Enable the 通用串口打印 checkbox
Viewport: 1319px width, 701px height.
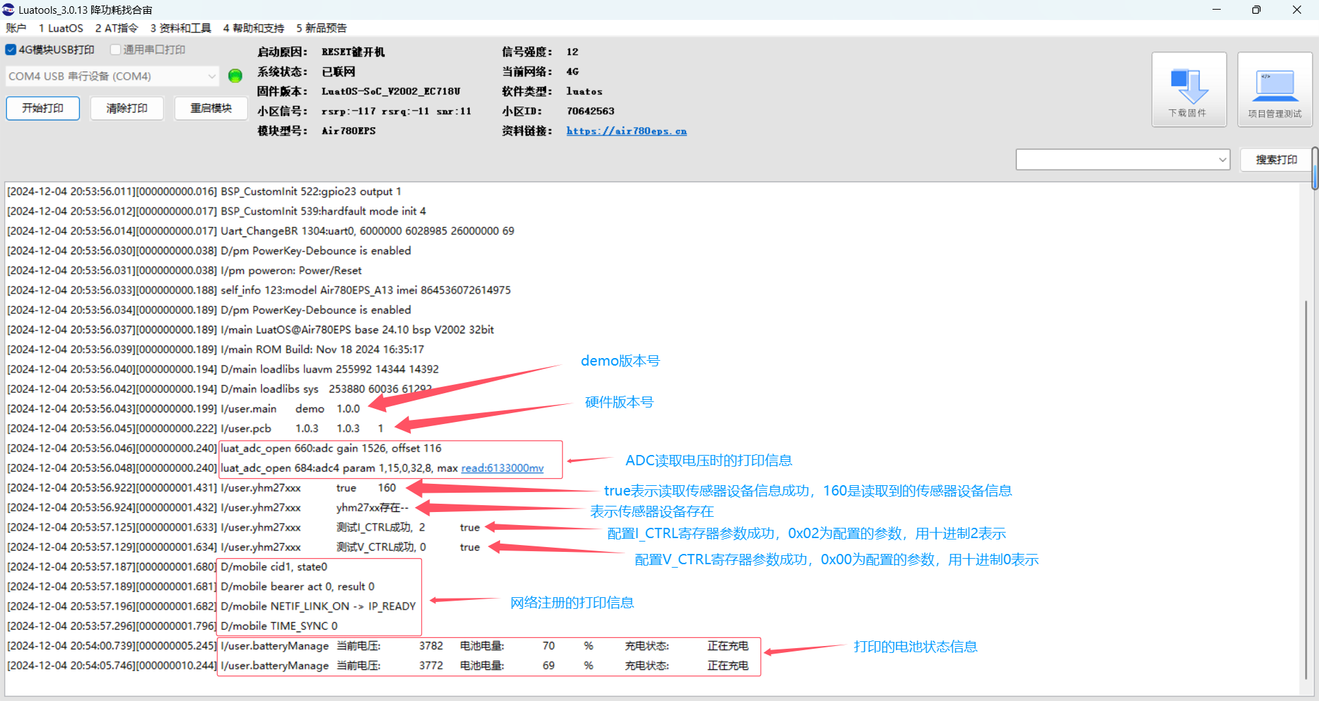coord(115,49)
